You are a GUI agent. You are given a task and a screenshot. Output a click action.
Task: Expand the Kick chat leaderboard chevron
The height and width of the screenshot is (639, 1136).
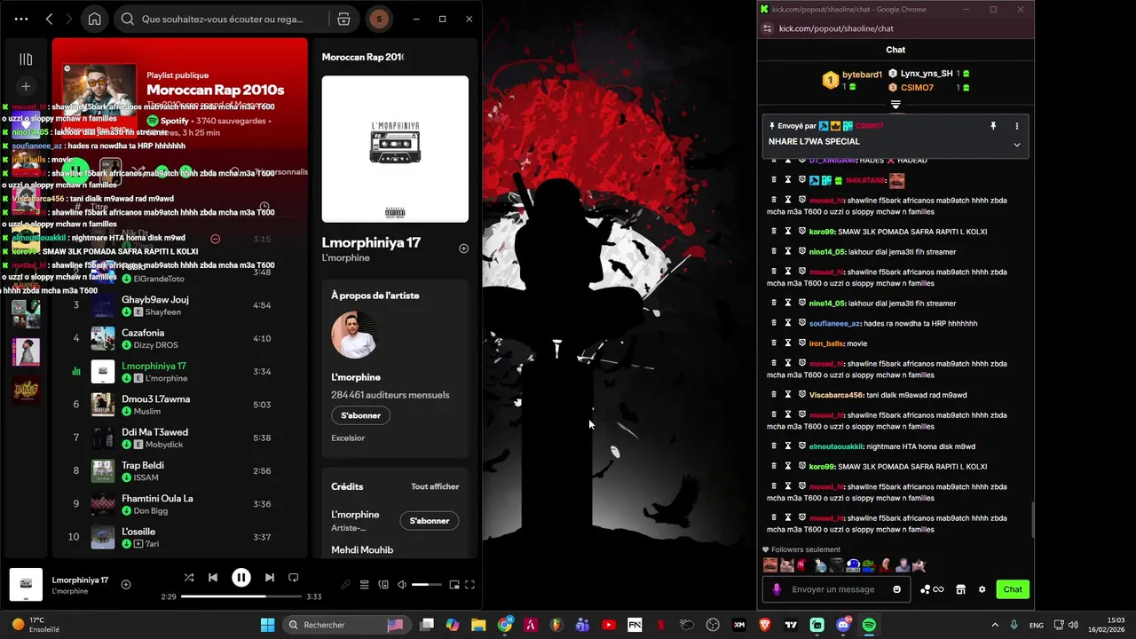click(x=895, y=105)
